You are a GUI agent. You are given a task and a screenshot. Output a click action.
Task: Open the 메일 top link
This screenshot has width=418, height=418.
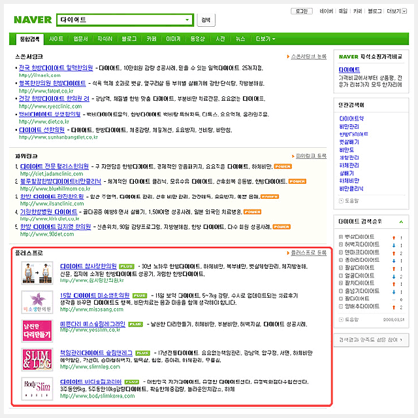343,11
